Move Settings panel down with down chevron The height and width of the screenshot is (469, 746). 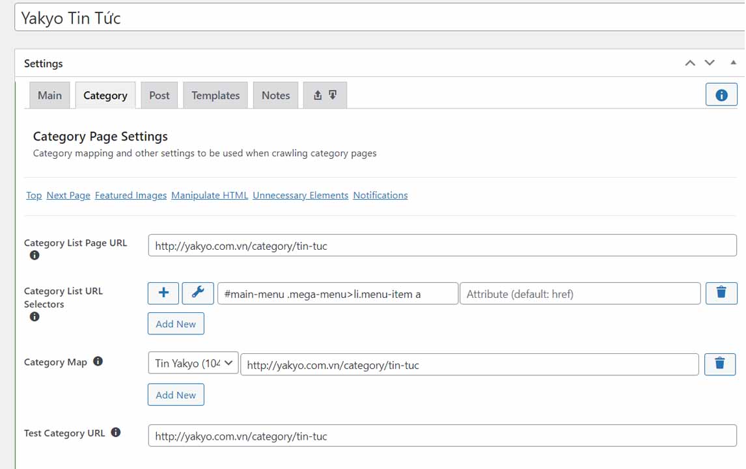coord(710,63)
